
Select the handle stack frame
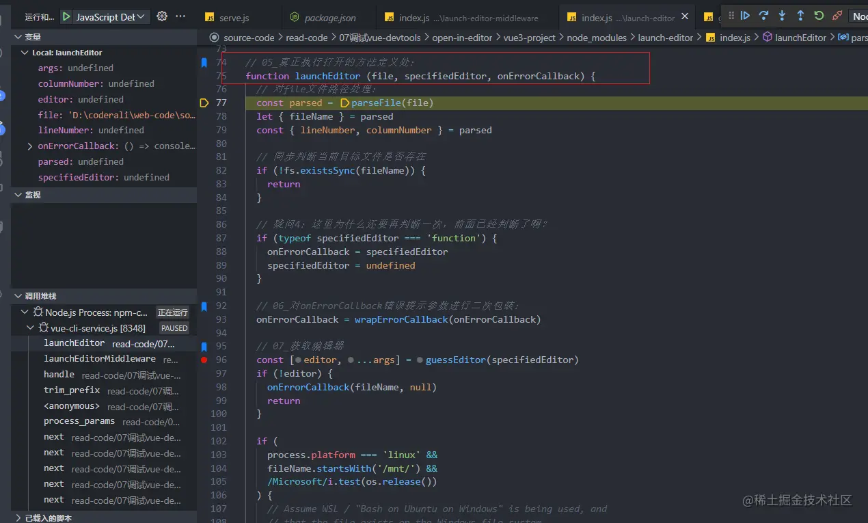point(104,375)
